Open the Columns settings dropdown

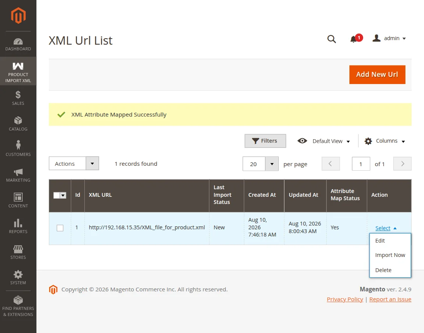point(385,141)
